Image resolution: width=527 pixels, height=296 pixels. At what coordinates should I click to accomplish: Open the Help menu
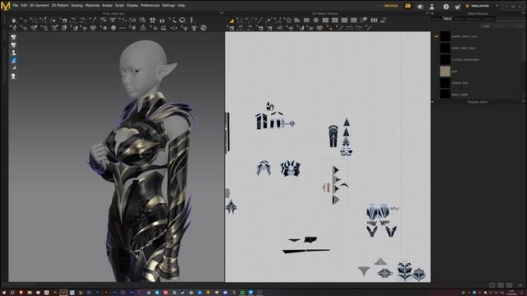tap(181, 6)
